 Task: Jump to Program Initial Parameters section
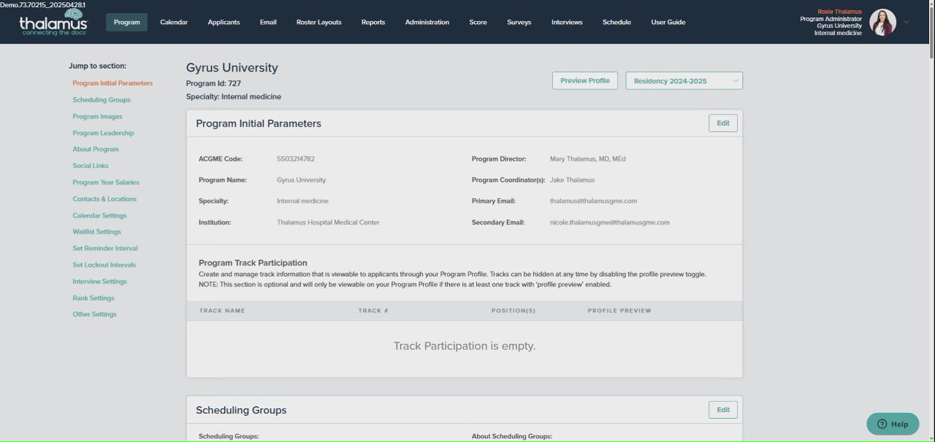coord(112,83)
